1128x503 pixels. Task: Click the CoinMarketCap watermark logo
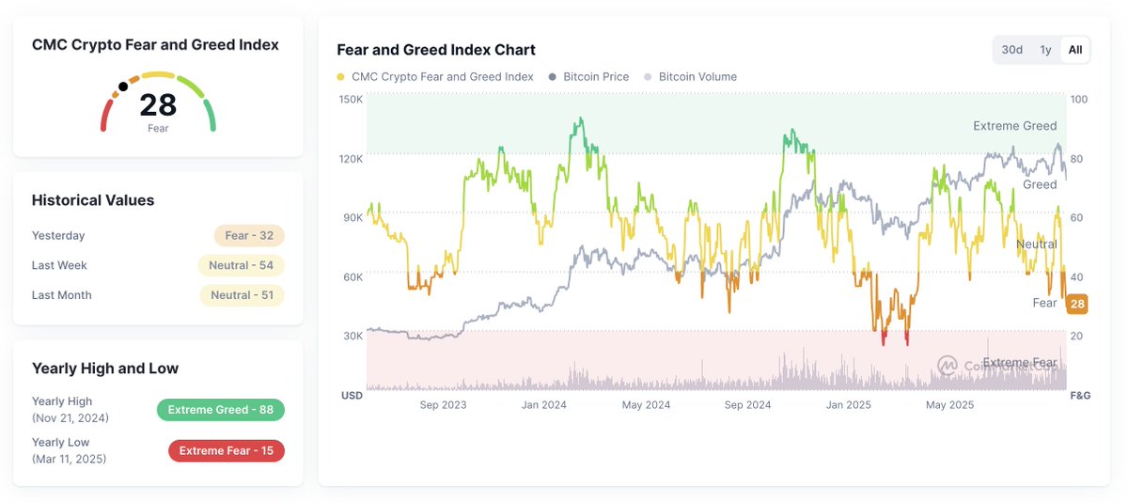pos(948,365)
